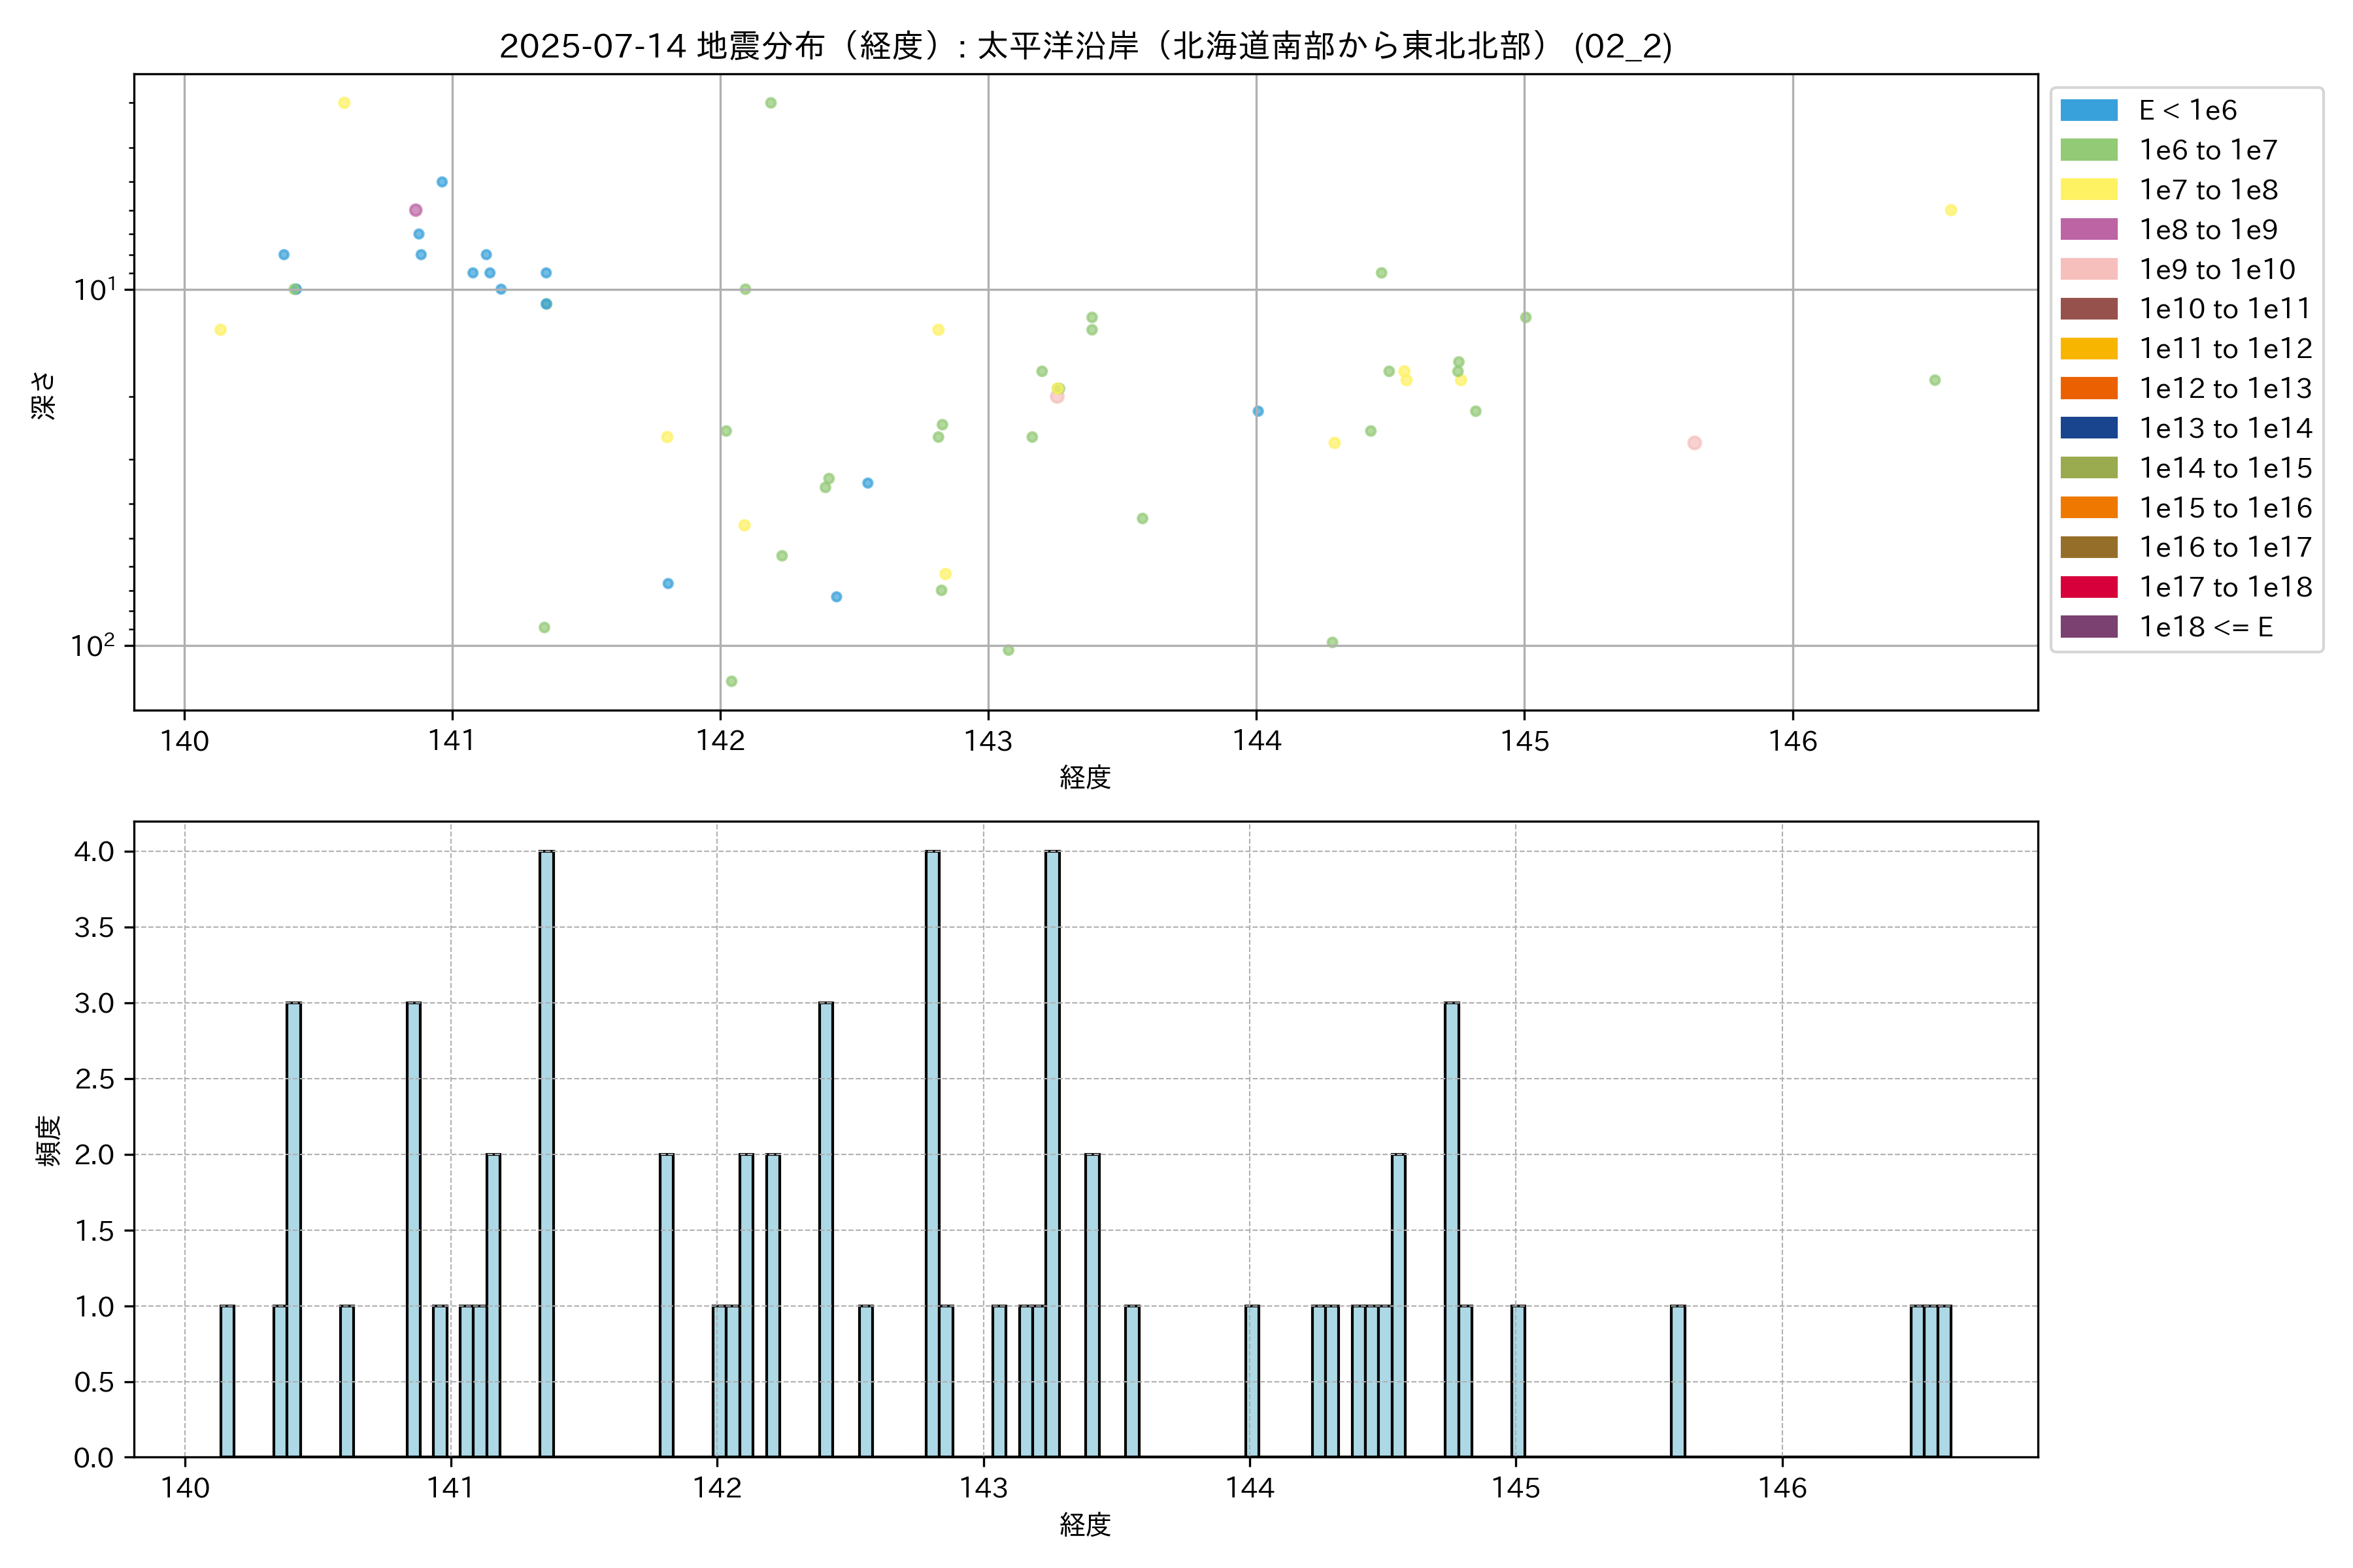Click the purple 1e8 to 1e9 swatch
The width and height of the screenshot is (2353, 1568).
tap(2088, 229)
